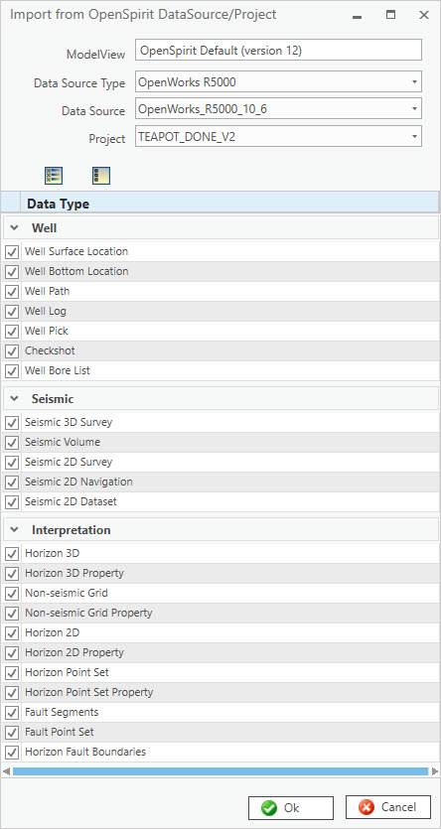The image size is (441, 829).
Task: Toggle the Well Log checkbox
Action: (x=12, y=312)
